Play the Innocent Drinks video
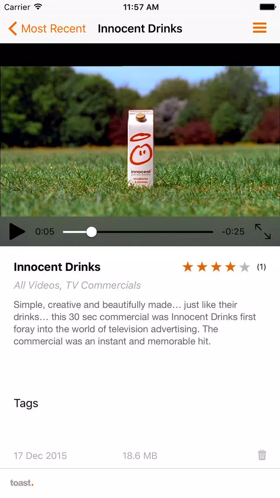The width and height of the screenshot is (280, 498). click(x=17, y=231)
